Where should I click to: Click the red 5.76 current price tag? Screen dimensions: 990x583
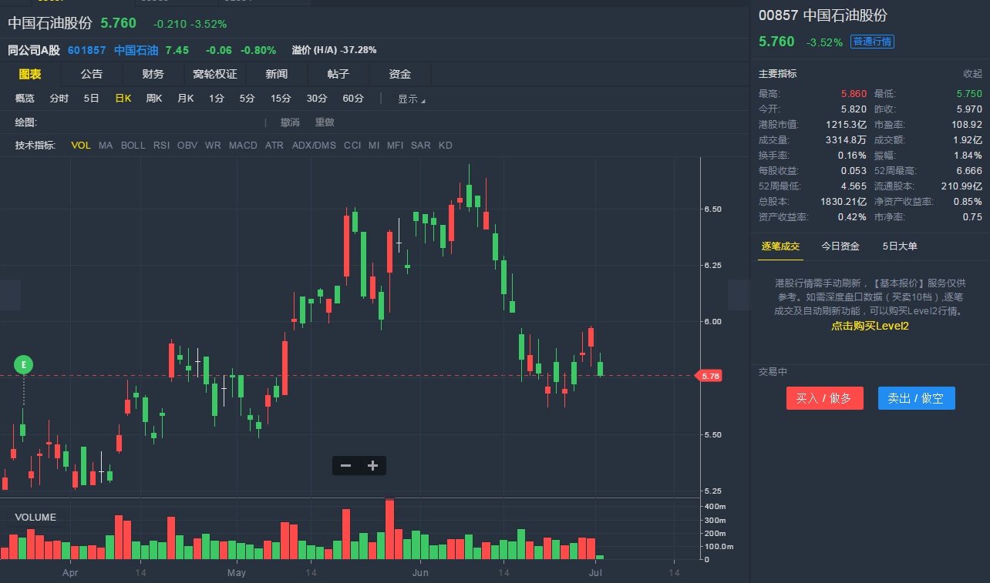[x=709, y=376]
